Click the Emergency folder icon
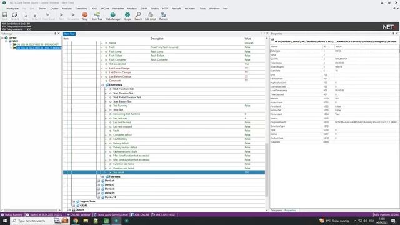The height and width of the screenshot is (225, 400). click(107, 85)
